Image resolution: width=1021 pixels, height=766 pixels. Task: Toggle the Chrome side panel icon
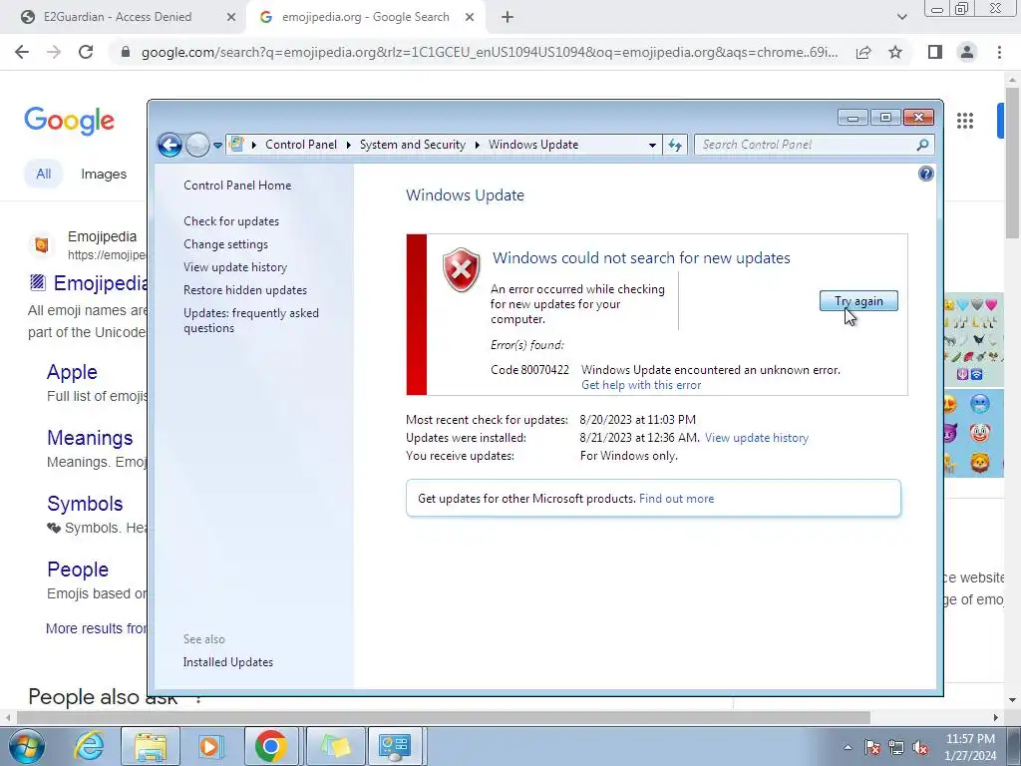point(935,52)
